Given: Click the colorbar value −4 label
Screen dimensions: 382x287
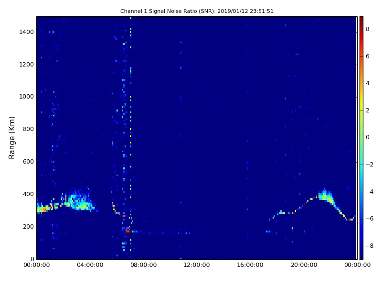Looking at the screenshot, I should point(369,192).
